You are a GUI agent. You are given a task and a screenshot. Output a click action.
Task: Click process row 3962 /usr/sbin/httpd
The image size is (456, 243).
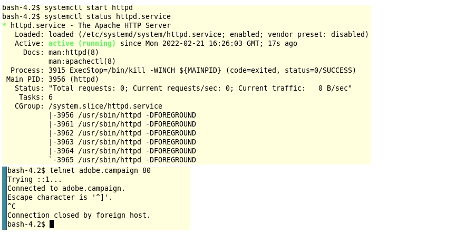(122, 133)
